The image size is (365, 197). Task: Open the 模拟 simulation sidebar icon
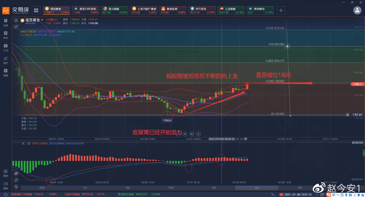click(x=5, y=186)
